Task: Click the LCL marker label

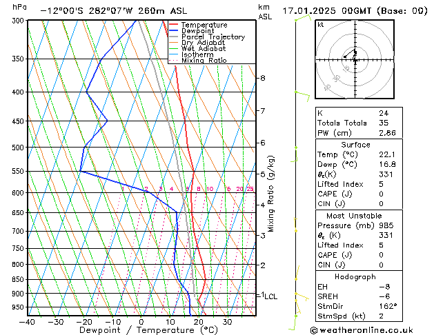Action: tap(270, 296)
